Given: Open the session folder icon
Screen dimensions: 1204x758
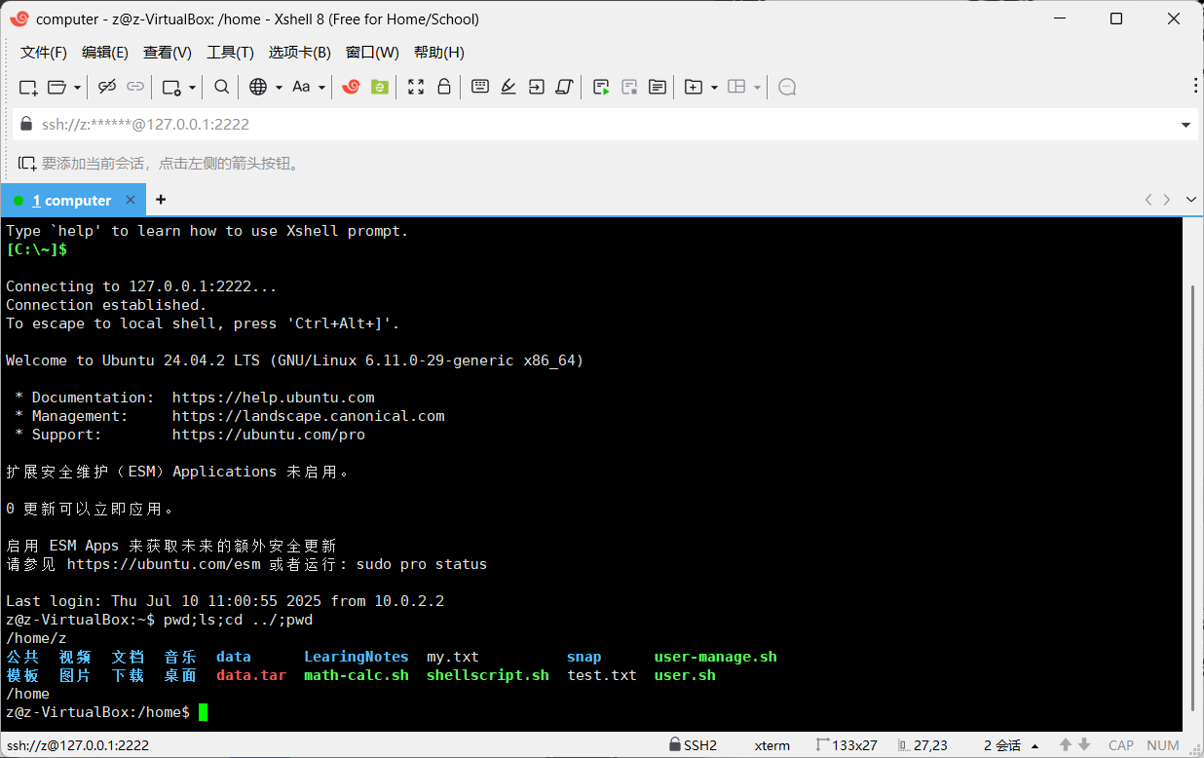Looking at the screenshot, I should click(56, 87).
